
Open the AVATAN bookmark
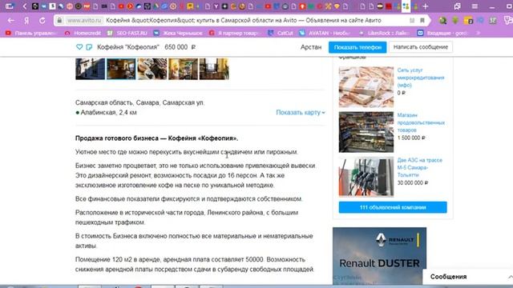(x=325, y=33)
